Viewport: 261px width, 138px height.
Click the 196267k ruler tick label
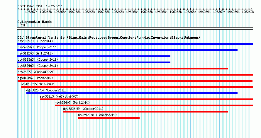31,12
